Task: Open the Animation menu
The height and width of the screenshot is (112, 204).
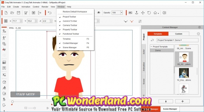Action: click(26, 7)
